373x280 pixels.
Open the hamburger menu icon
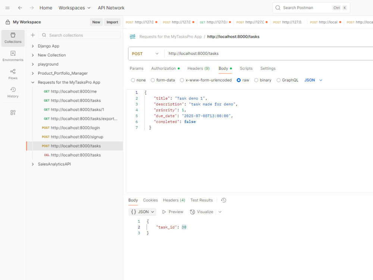point(7,8)
